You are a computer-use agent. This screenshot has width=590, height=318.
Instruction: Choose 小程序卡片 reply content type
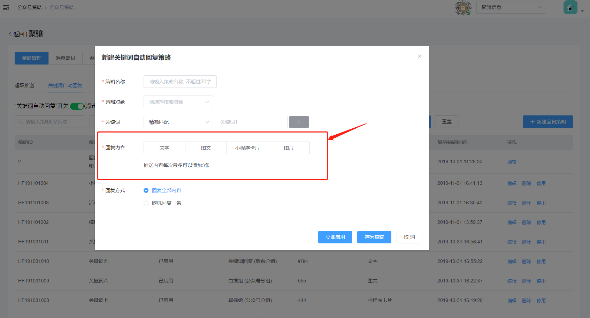247,148
